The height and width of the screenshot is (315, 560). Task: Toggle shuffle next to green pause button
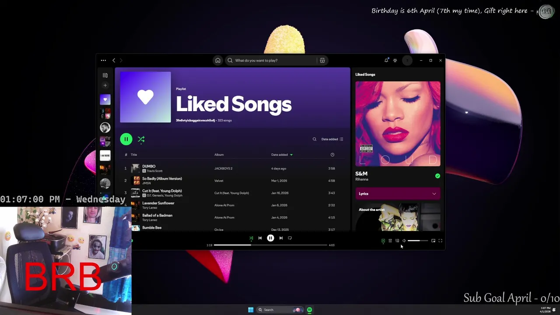point(141,139)
